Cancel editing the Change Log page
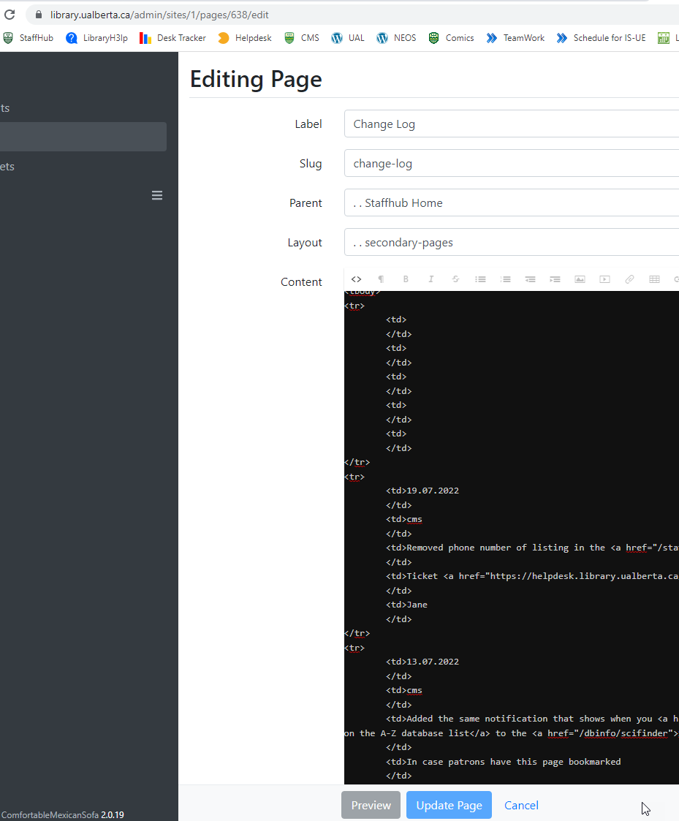Screen dimensions: 679x821 pyautogui.click(x=521, y=805)
